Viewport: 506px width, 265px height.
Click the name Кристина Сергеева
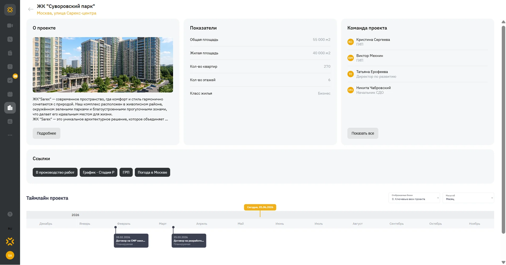373,40
